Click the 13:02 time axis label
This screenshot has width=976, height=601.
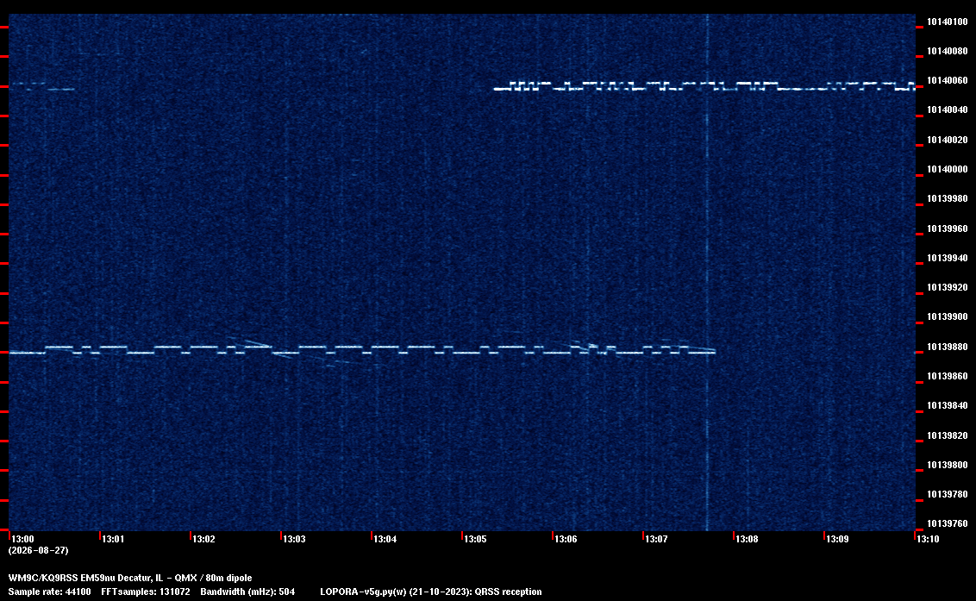coord(203,539)
